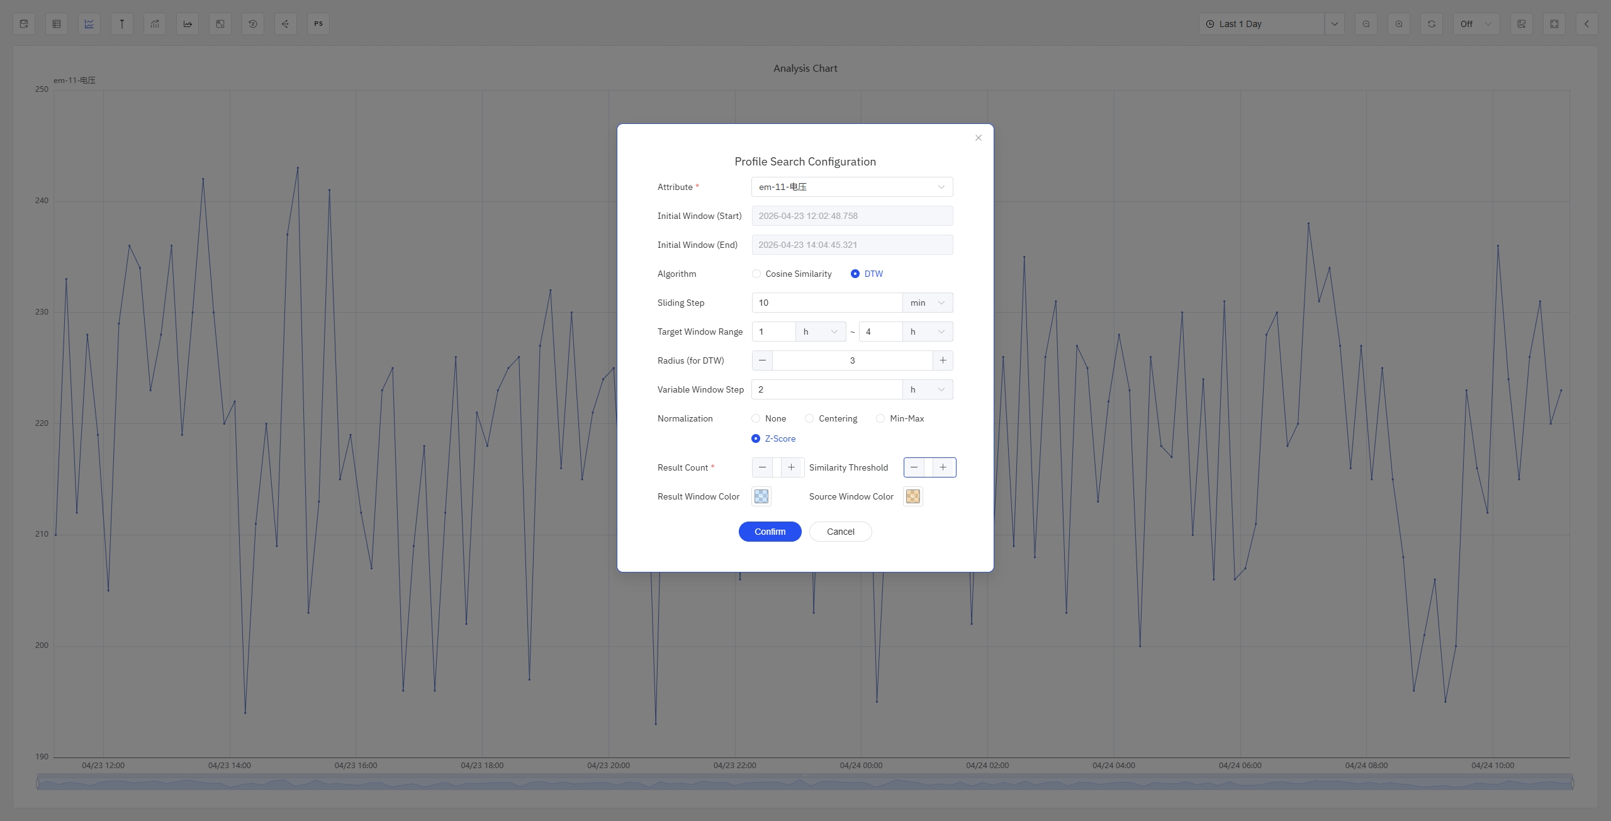This screenshot has height=821, width=1611.
Task: Cancel the configuration dialog
Action: pyautogui.click(x=839, y=532)
